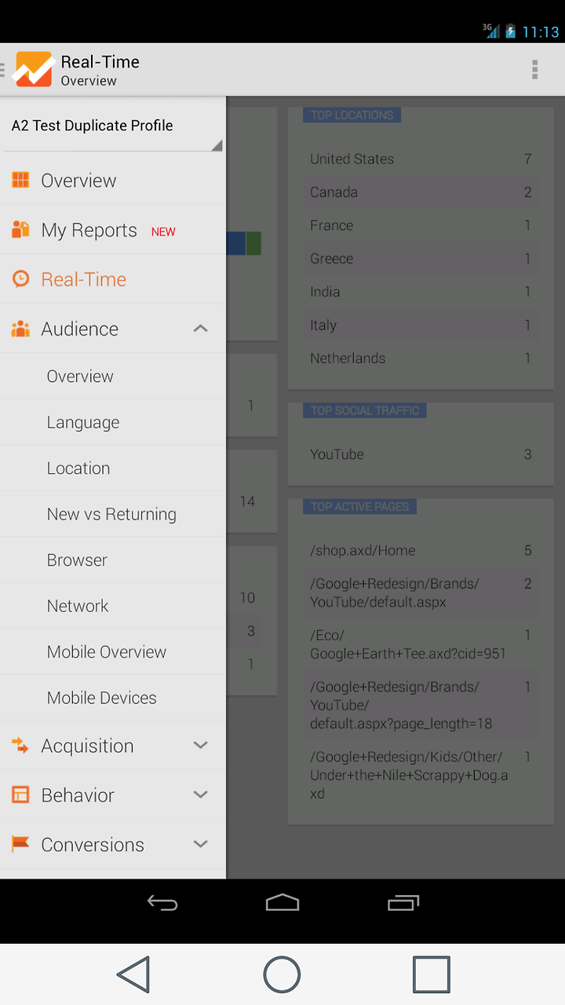The width and height of the screenshot is (565, 1005).
Task: Close the drawer via the hamburger icon
Action: tap(3, 70)
